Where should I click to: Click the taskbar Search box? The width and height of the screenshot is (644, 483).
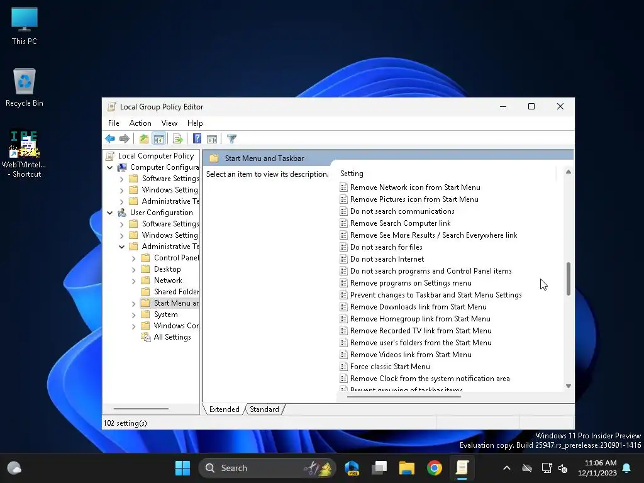coord(267,468)
